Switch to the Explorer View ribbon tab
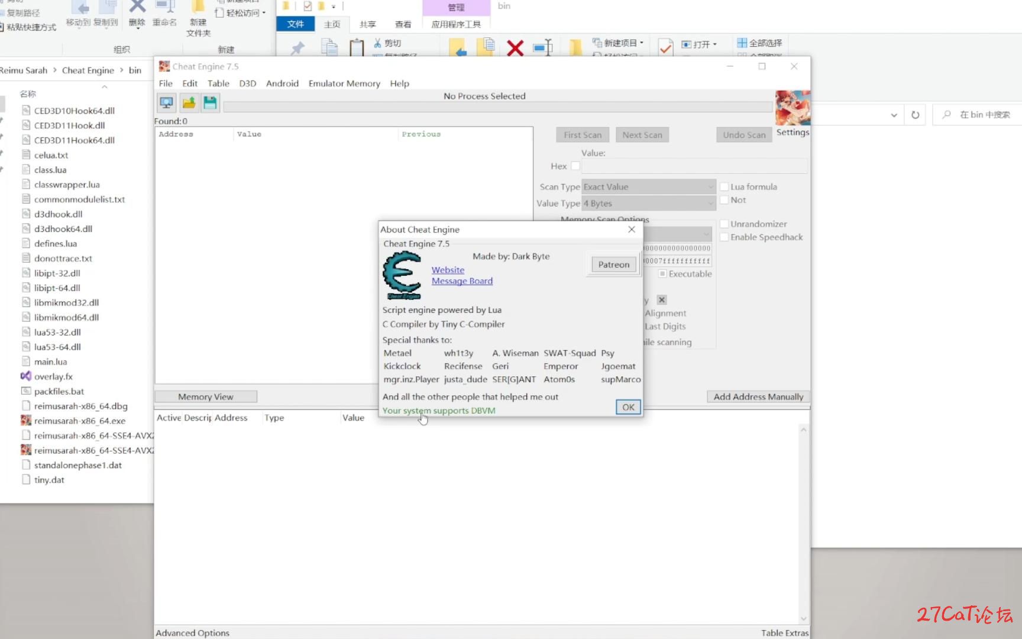The height and width of the screenshot is (639, 1022). click(x=403, y=24)
